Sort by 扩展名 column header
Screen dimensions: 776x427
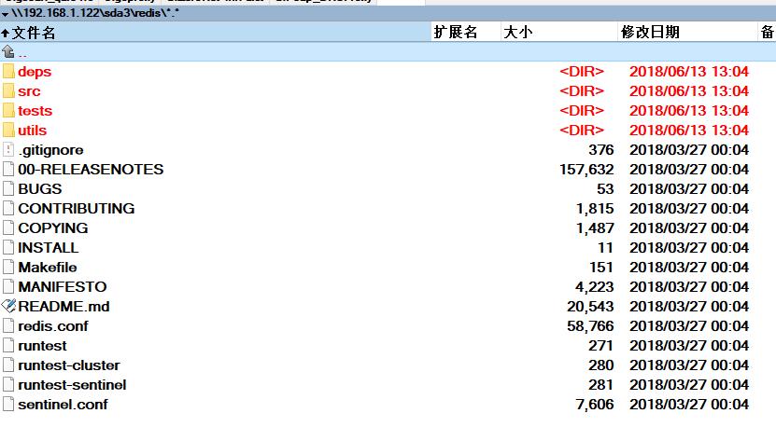point(466,33)
